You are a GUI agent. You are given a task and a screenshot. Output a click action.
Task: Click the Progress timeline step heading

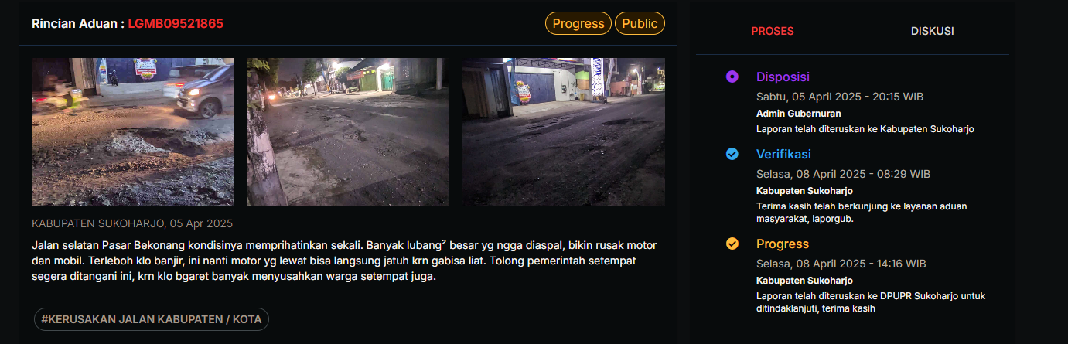783,244
